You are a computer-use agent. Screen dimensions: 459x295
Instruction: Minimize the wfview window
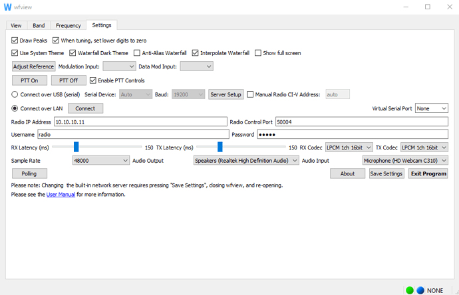point(406,7)
